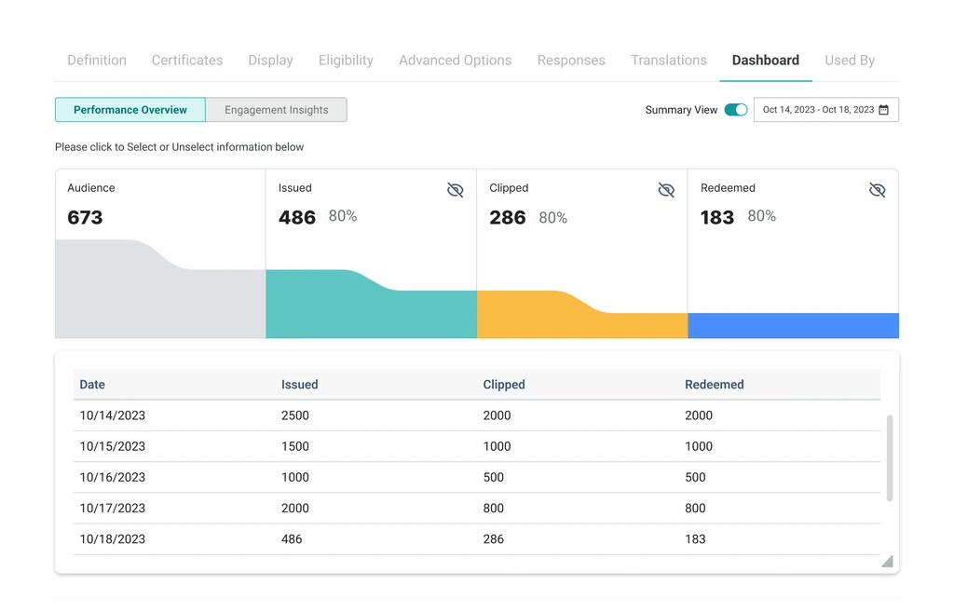954x612 pixels.
Task: Click Issued value 2000 for 10/17/2023
Action: 295,508
